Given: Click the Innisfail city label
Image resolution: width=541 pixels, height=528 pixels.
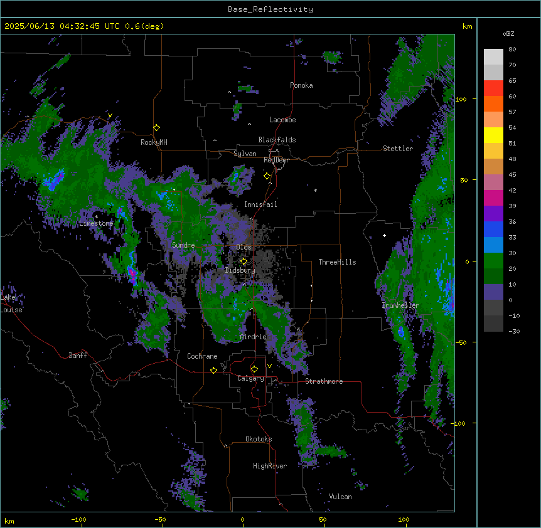Looking at the screenshot, I should pyautogui.click(x=260, y=204).
